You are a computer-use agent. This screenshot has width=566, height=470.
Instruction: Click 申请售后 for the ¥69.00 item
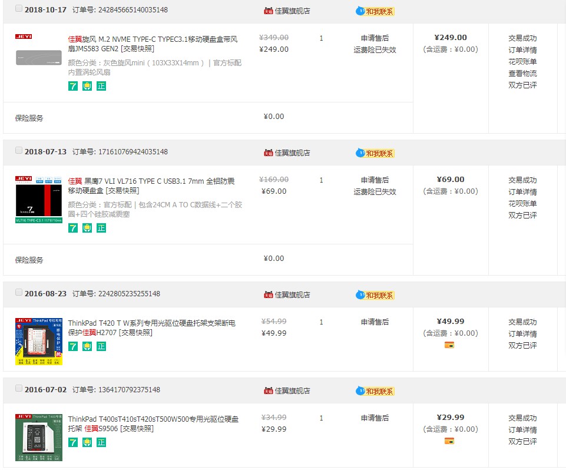click(x=375, y=180)
